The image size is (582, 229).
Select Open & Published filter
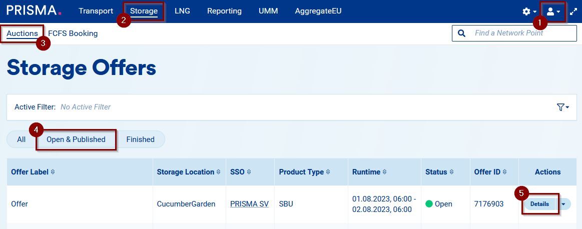[76, 139]
